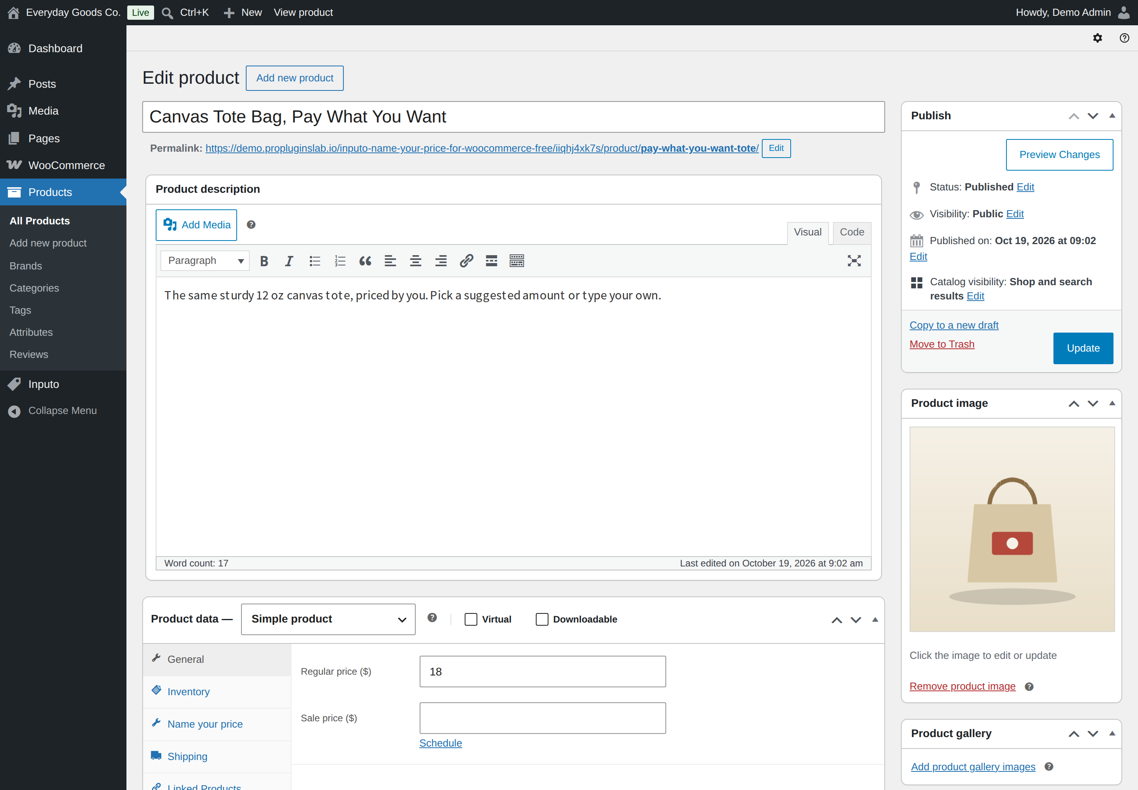Image resolution: width=1138 pixels, height=790 pixels.
Task: Align text right
Action: pyautogui.click(x=441, y=261)
